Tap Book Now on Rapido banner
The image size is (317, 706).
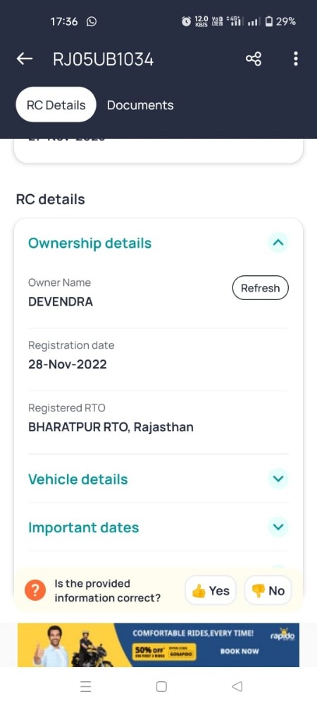click(240, 651)
